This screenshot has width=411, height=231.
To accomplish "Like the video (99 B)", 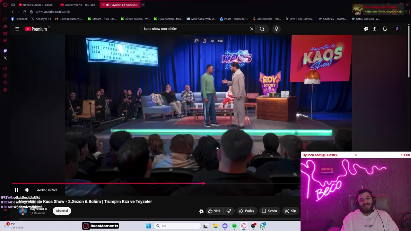I will coord(214,211).
